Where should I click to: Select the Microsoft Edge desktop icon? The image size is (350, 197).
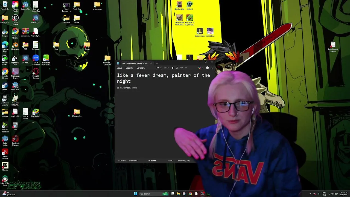pyautogui.click(x=5, y=47)
